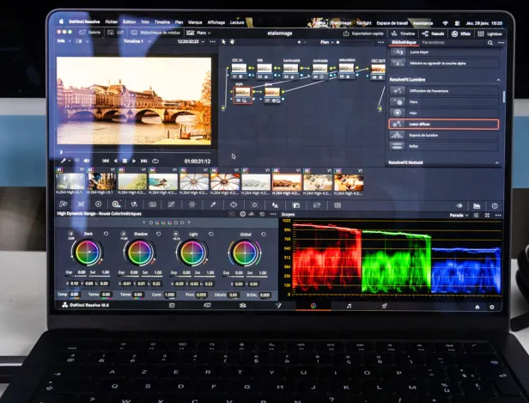The height and width of the screenshot is (403, 529).
Task: Select the Lueur diffuse effect
Action: coord(444,125)
